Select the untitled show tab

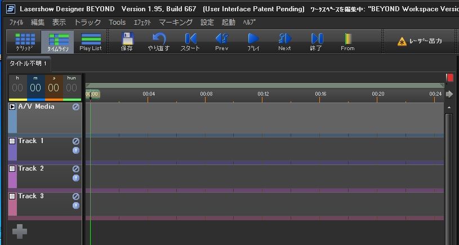(x=28, y=64)
